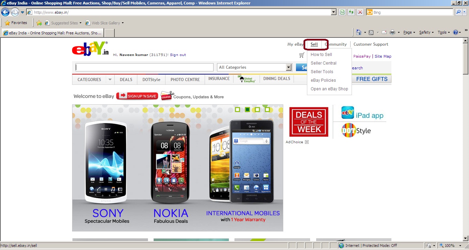Open the Page menu

pyautogui.click(x=409, y=32)
